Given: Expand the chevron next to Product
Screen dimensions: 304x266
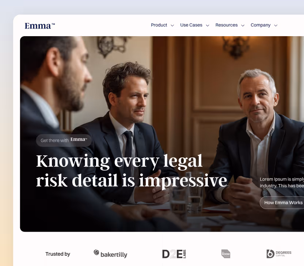Looking at the screenshot, I should (172, 26).
